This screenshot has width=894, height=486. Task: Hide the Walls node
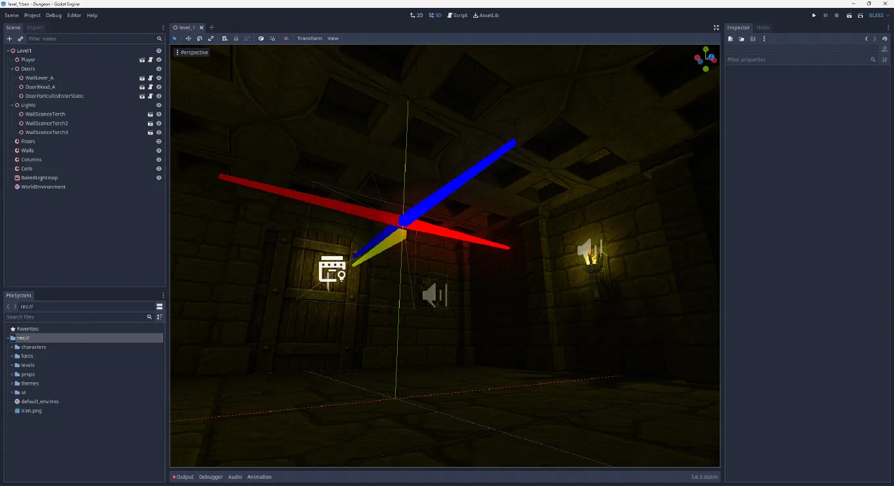tap(158, 150)
